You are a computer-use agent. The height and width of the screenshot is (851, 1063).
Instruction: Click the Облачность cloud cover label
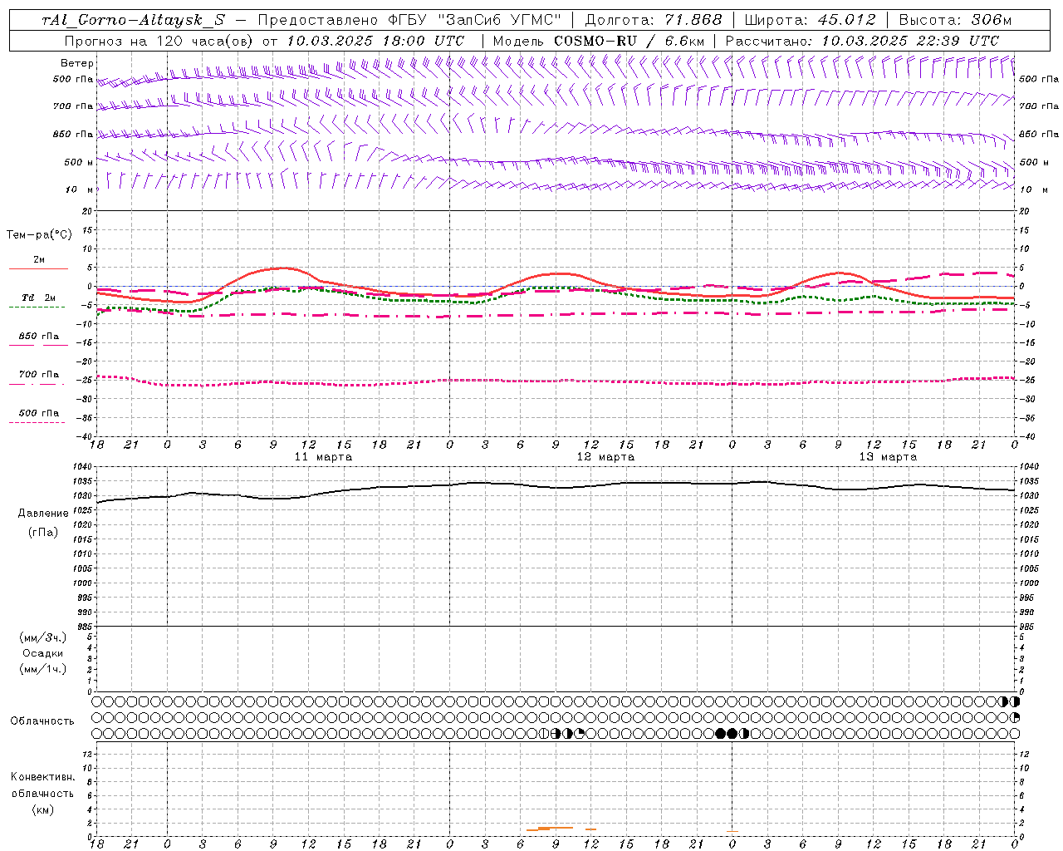42,721
